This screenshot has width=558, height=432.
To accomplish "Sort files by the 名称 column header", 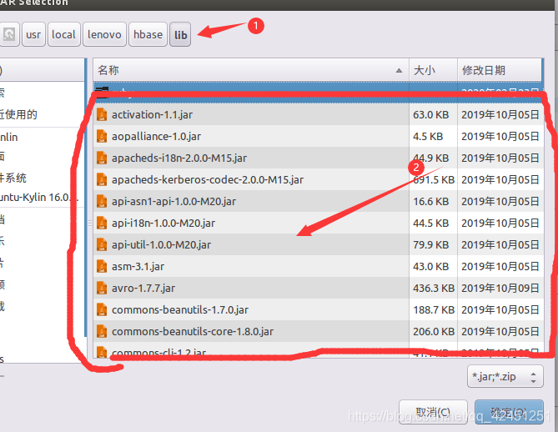I will pyautogui.click(x=251, y=70).
